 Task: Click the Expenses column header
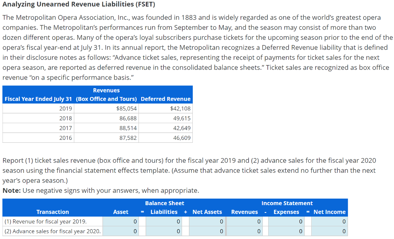pos(286,212)
